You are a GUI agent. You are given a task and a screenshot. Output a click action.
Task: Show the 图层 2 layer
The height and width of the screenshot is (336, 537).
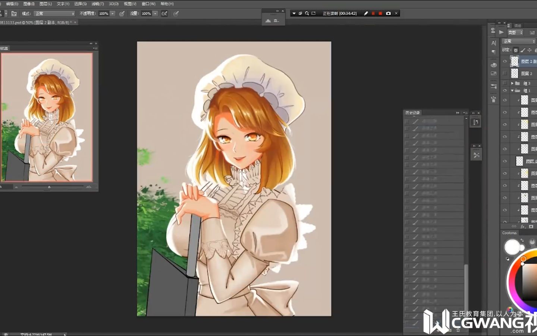tap(505, 73)
